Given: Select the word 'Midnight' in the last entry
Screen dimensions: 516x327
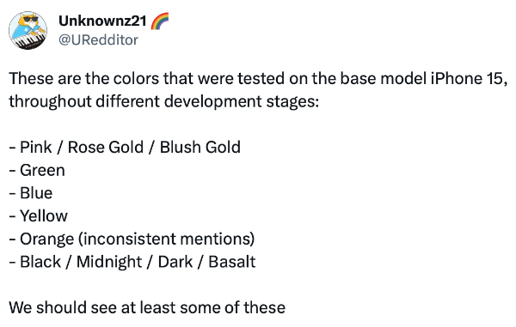Looking at the screenshot, I should [x=109, y=262].
